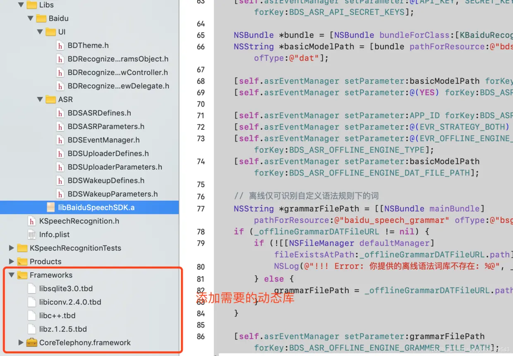513x356 pixels.
Task: Open BDRecognize…ewDelegate.h file
Action: pos(118,86)
